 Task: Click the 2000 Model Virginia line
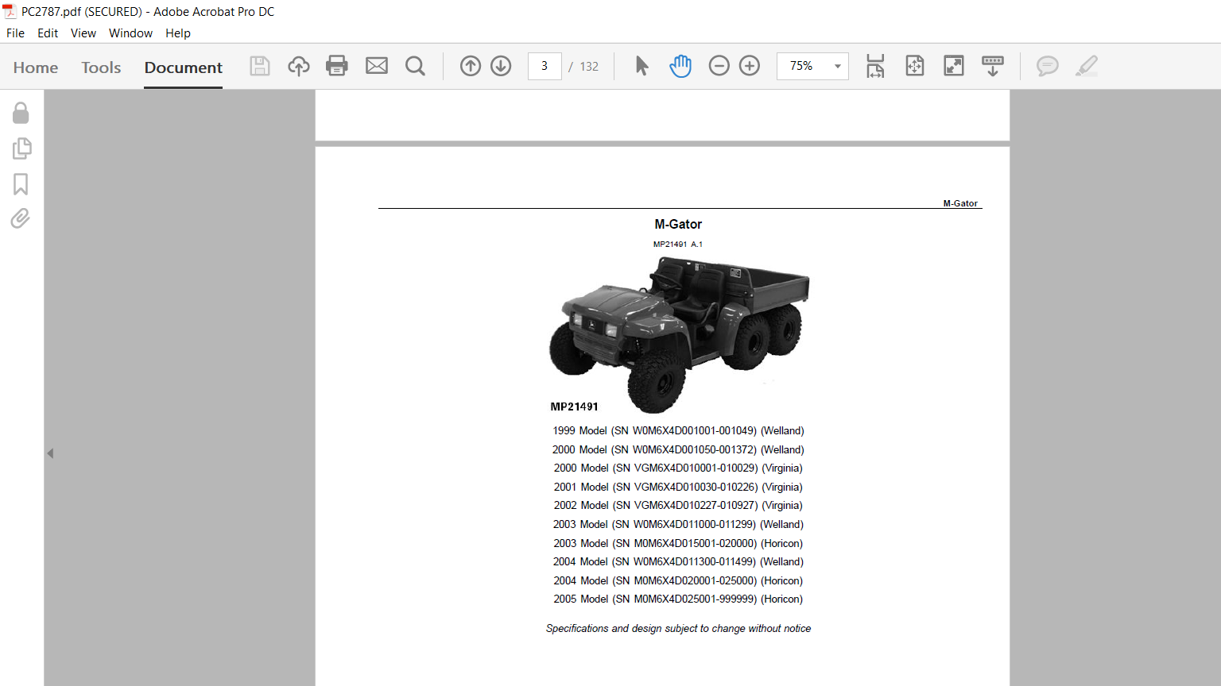[x=678, y=468]
